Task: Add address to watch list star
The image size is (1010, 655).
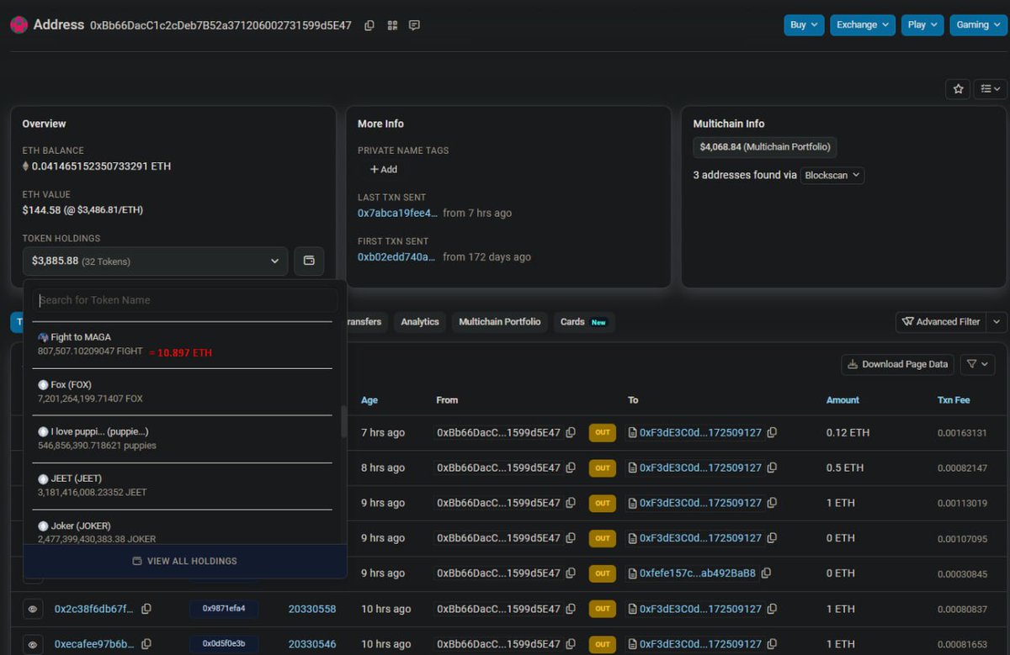Action: 958,88
